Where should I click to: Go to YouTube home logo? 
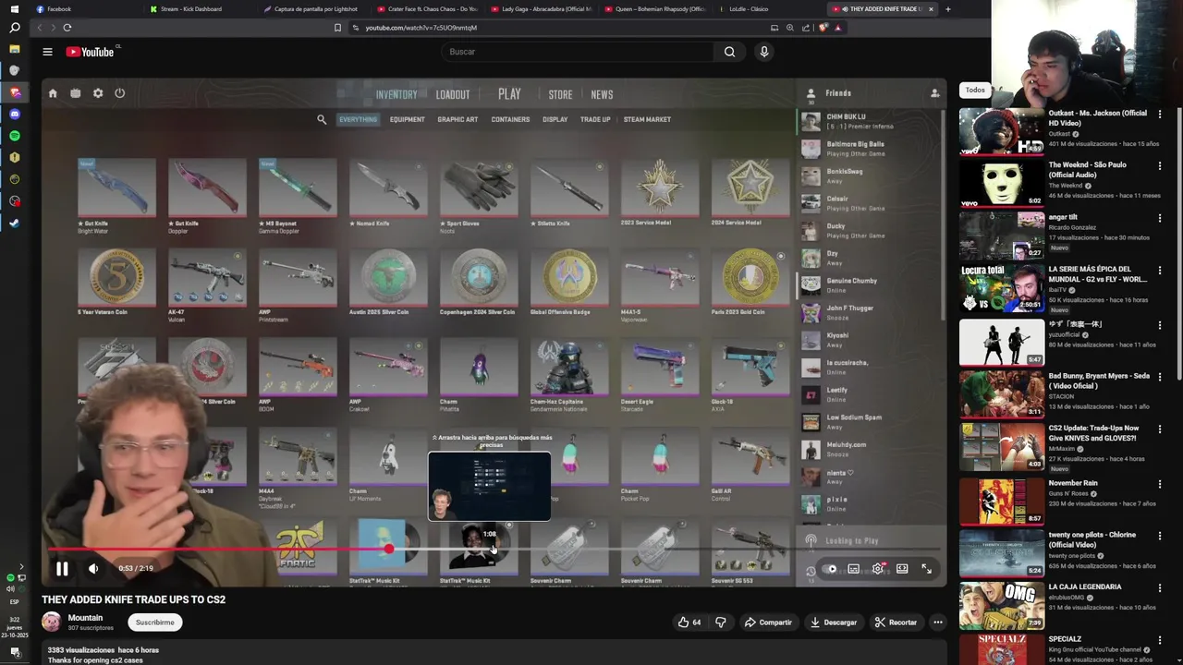click(x=90, y=52)
